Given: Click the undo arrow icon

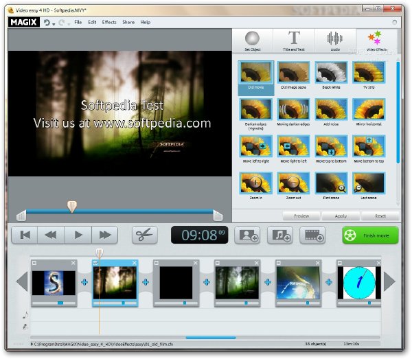Looking at the screenshot, I should (47, 23).
